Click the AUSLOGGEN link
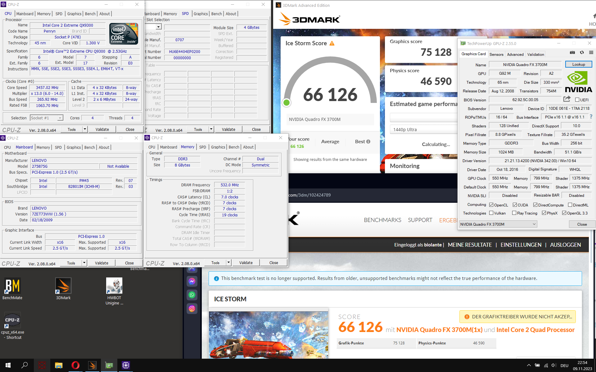 (565, 245)
